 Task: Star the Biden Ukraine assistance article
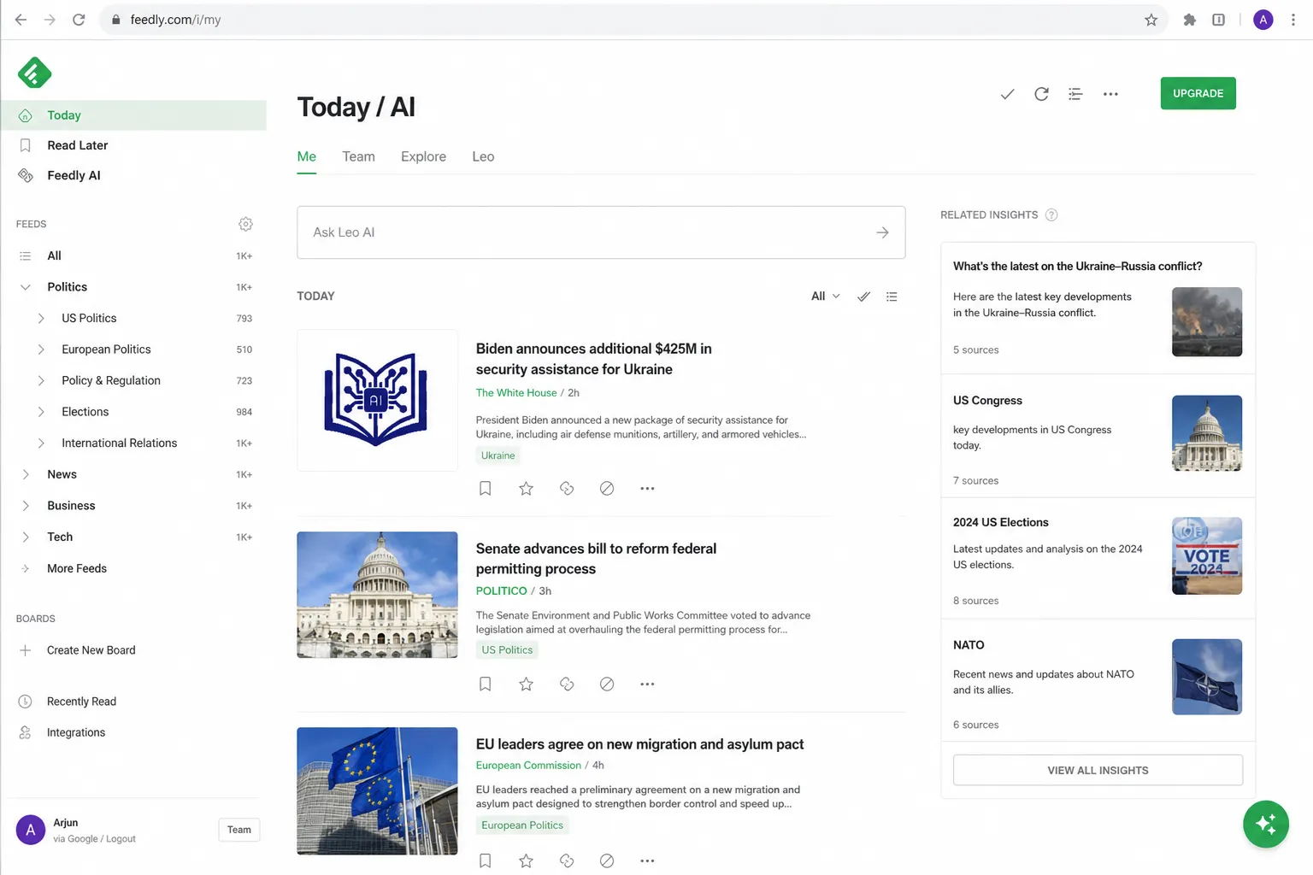(526, 489)
